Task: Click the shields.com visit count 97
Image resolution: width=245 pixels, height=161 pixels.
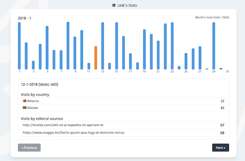Action: (222, 125)
